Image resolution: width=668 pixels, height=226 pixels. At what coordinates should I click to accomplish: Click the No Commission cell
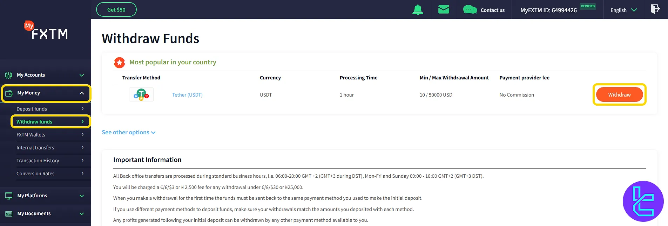point(517,95)
